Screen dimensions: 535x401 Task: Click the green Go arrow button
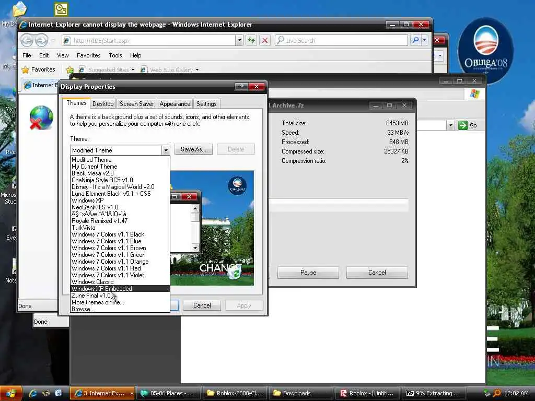click(x=463, y=125)
